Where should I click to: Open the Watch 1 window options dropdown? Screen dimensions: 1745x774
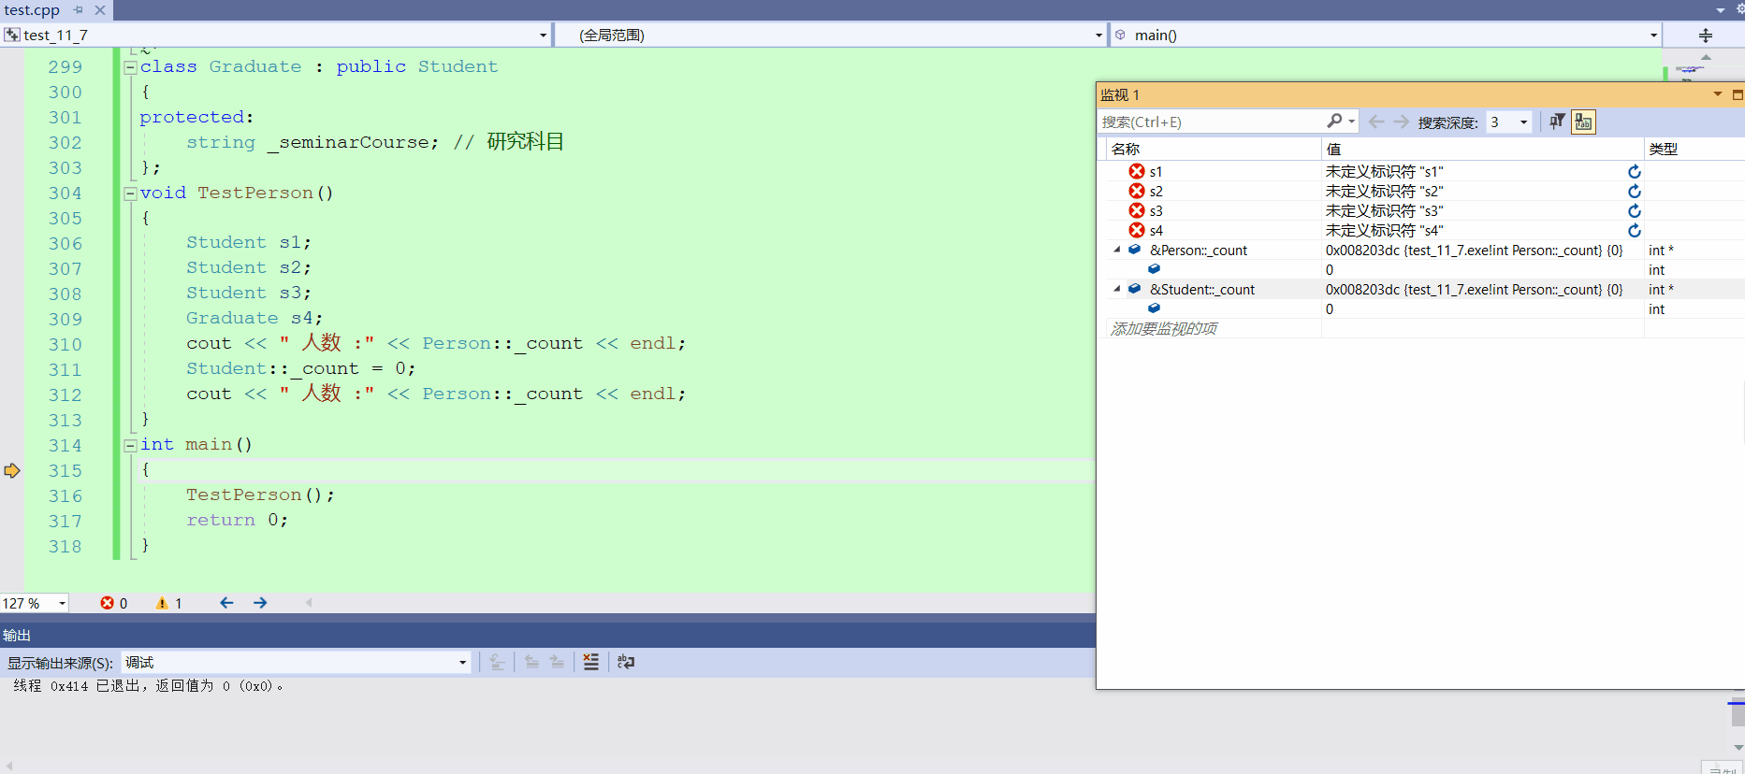coord(1718,94)
